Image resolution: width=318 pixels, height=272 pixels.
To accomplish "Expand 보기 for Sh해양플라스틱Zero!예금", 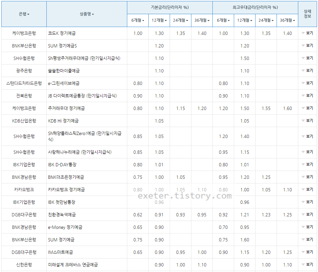I will tap(307, 136).
